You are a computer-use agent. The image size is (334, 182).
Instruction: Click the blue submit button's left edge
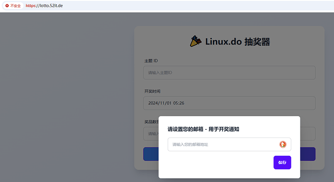pos(151,154)
